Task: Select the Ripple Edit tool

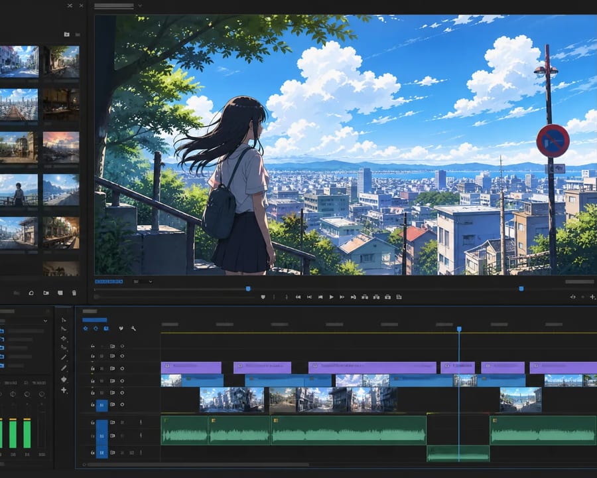Action: point(64,339)
